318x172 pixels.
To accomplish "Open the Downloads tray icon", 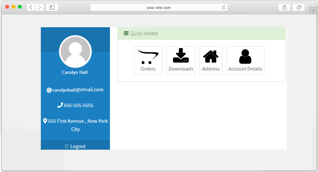I will pyautogui.click(x=181, y=55).
